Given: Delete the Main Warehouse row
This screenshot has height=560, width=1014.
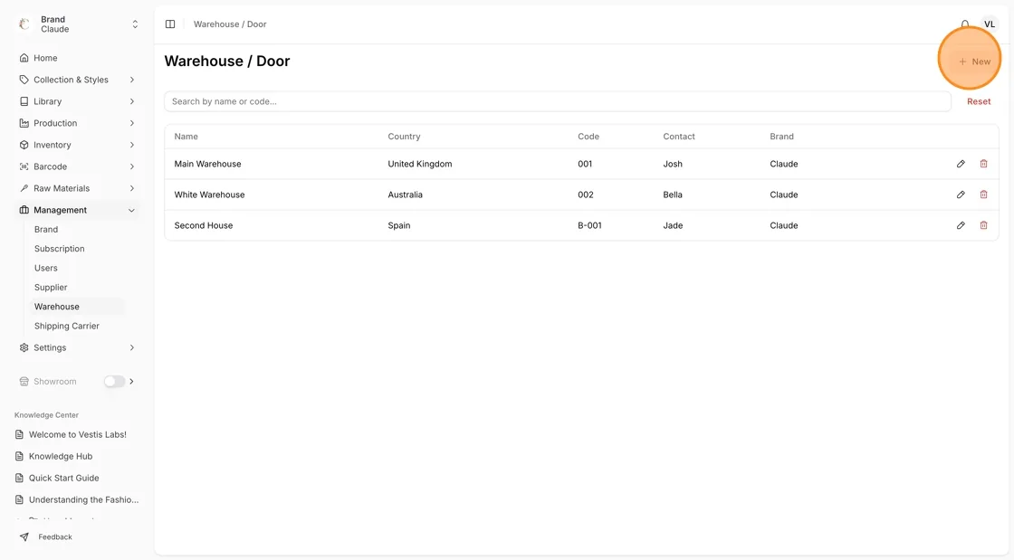Looking at the screenshot, I should (983, 164).
